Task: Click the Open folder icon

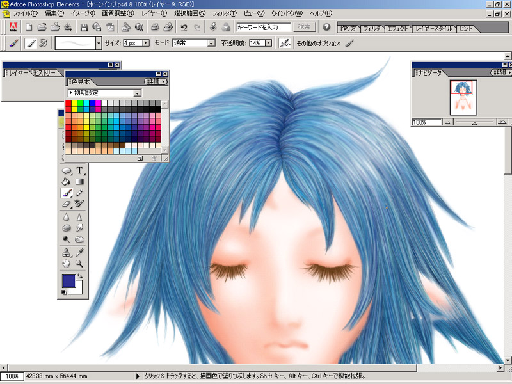Action: pos(42,27)
